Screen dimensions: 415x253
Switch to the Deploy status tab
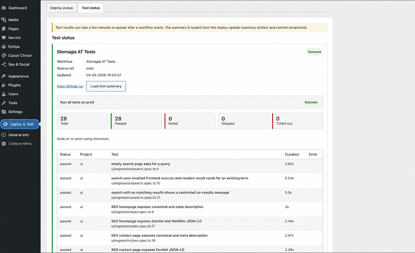pyautogui.click(x=62, y=8)
